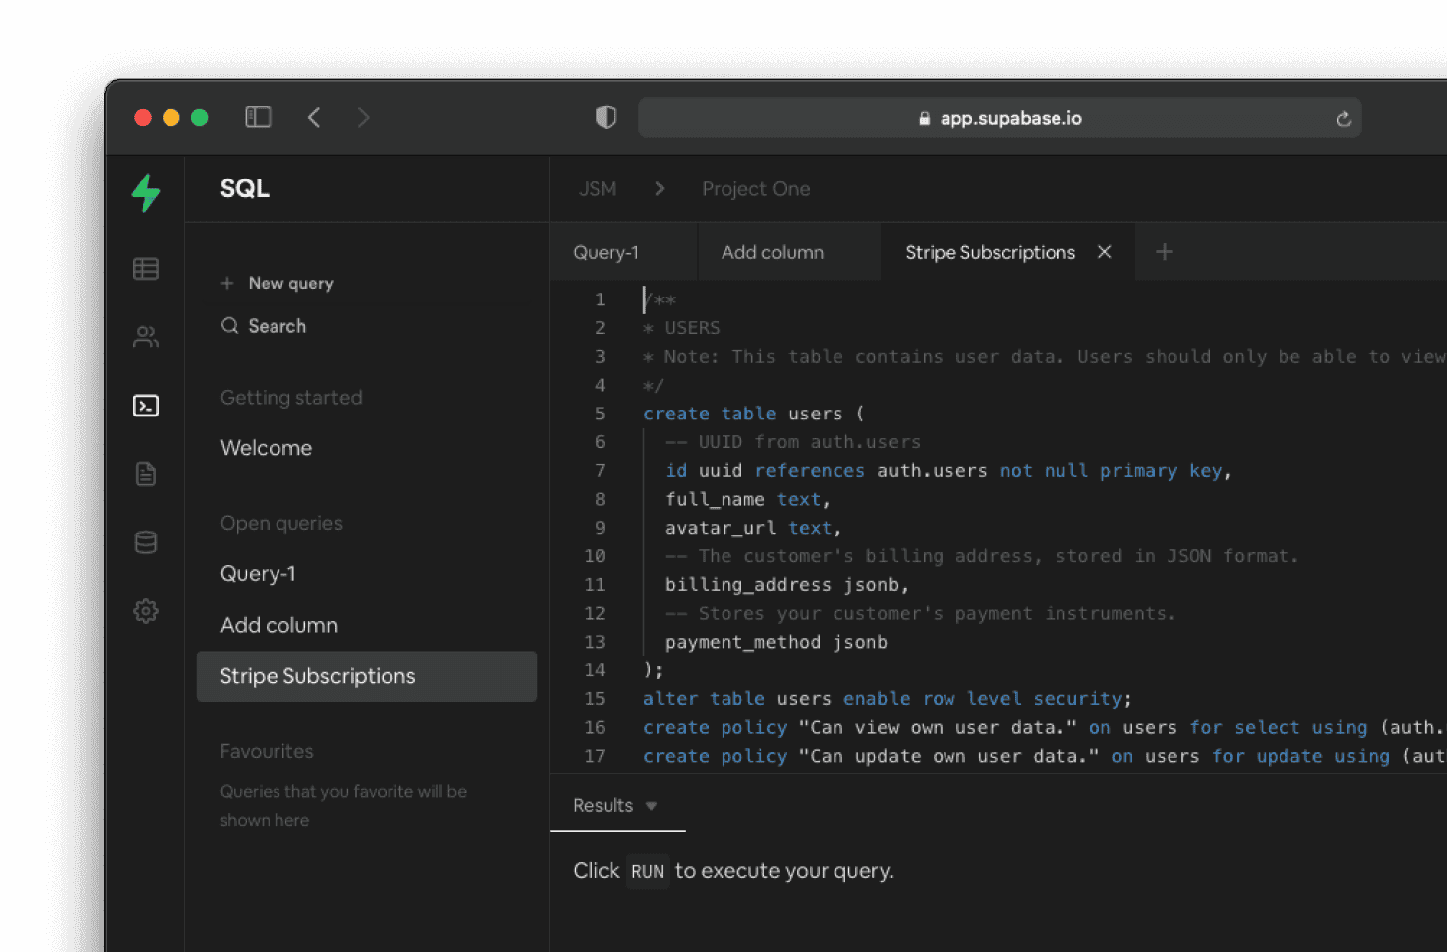Click the Search magnifier in the sidebar
This screenshot has height=952, width=1447.
[229, 325]
